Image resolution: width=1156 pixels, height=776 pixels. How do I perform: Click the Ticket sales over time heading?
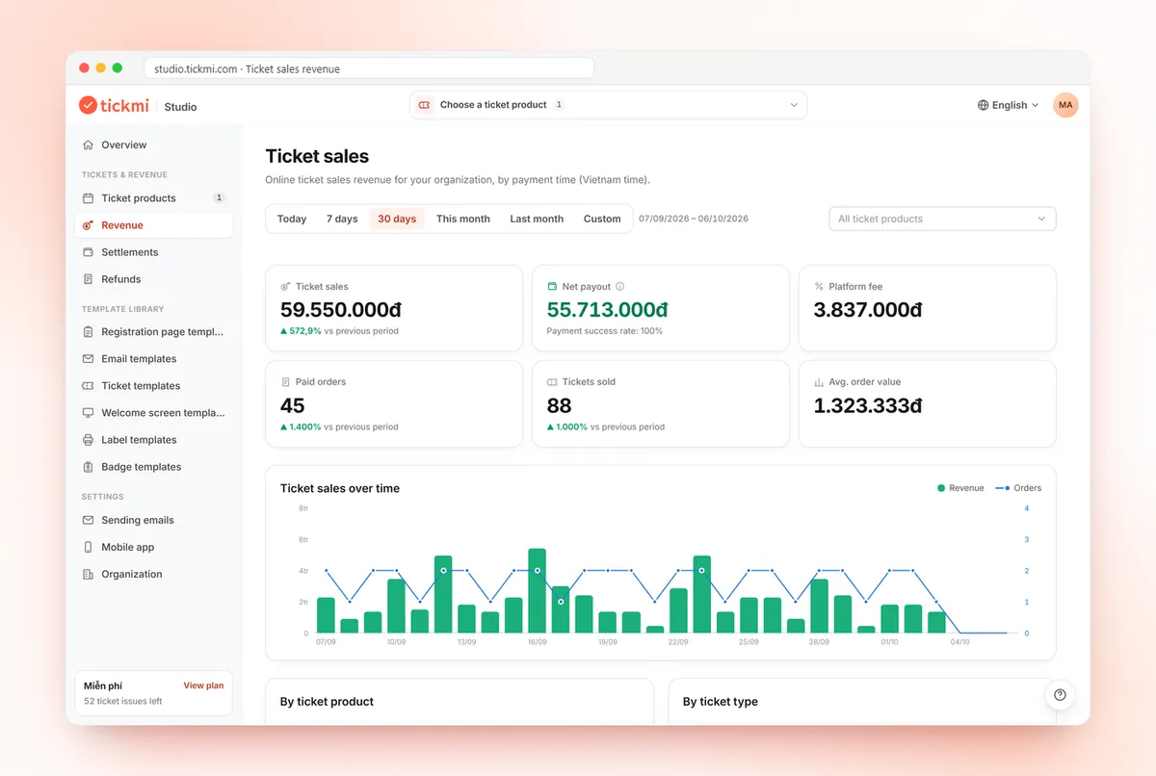click(340, 488)
